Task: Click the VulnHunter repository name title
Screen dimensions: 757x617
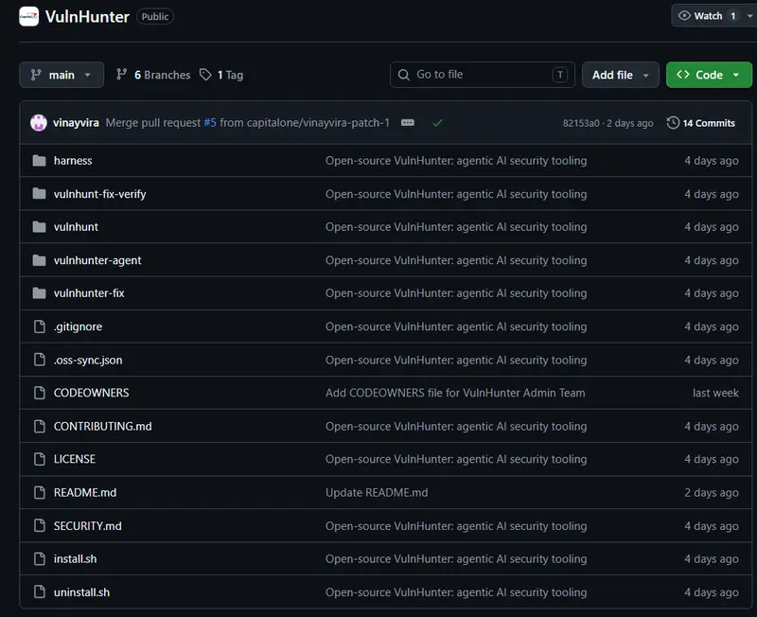Action: pos(87,17)
